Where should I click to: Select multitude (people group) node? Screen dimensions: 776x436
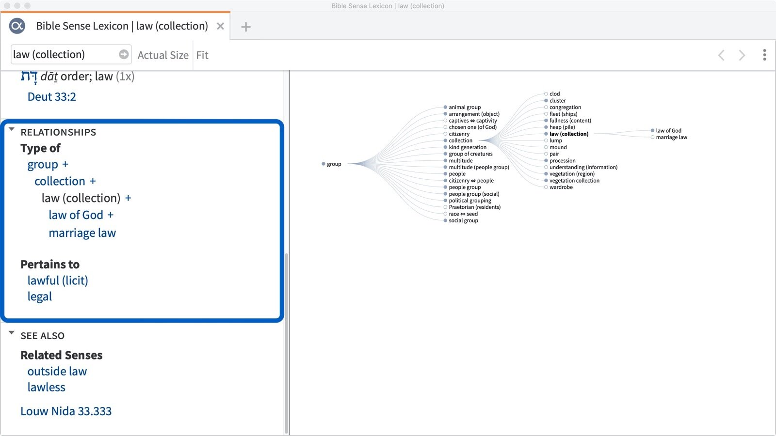476,167
